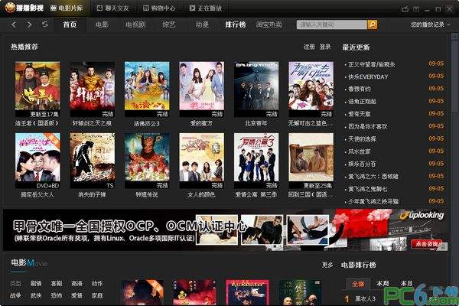The width and height of the screenshot is (459, 306).
Task: Switch to the 购物中心 tab
Action: [x=159, y=8]
